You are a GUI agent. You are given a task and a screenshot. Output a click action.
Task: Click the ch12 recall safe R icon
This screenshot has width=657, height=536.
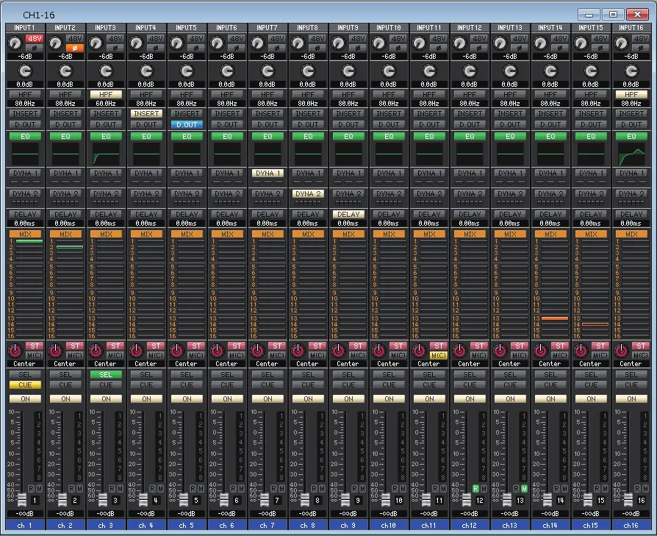(475, 489)
